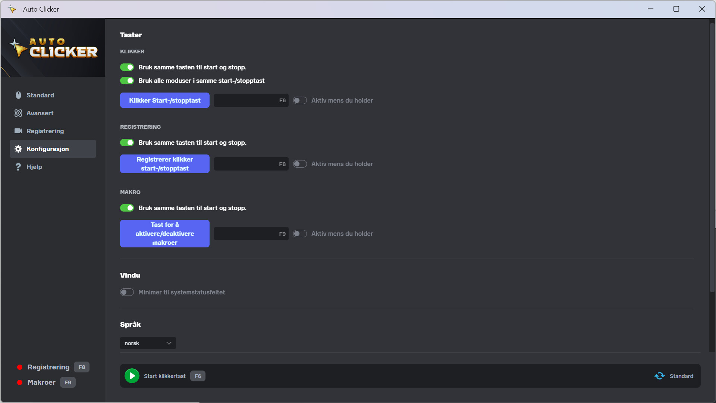Toggle 'Bruk alle moduser i samme start-/stopptast'
The height and width of the screenshot is (403, 716).
pyautogui.click(x=127, y=81)
